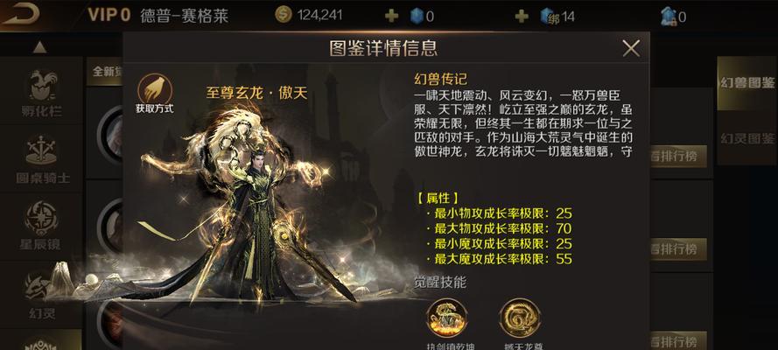Close the 图鉴详情信息 dialog
778x350 pixels.
pyautogui.click(x=631, y=48)
